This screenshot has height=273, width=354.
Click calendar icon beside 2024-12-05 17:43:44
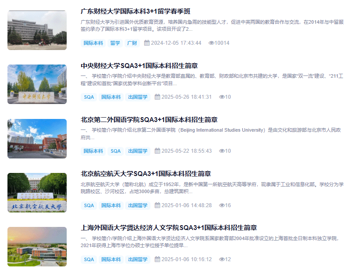click(x=147, y=43)
